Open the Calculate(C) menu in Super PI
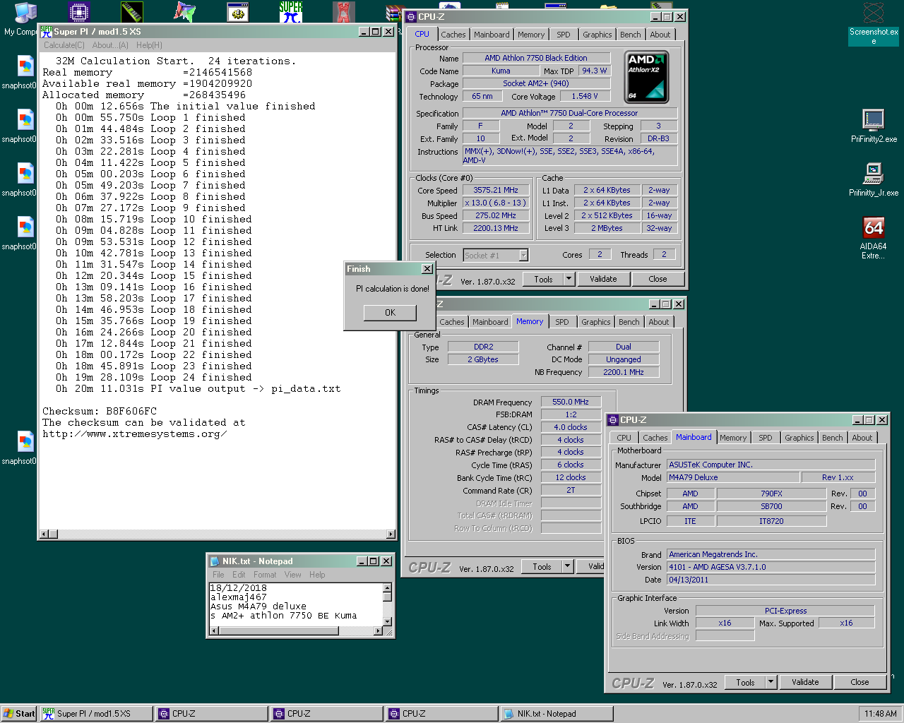This screenshot has height=723, width=904. tap(64, 45)
